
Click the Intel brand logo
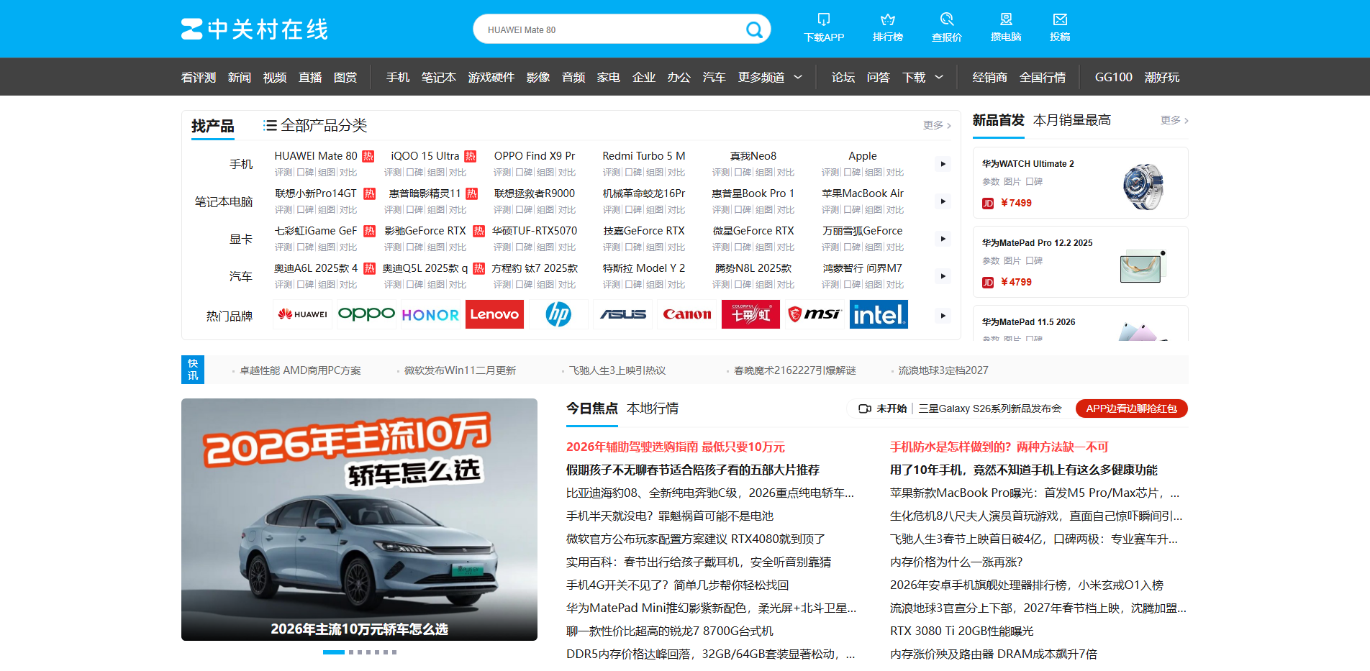[x=878, y=314]
